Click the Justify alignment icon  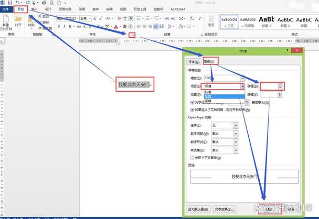[156, 26]
